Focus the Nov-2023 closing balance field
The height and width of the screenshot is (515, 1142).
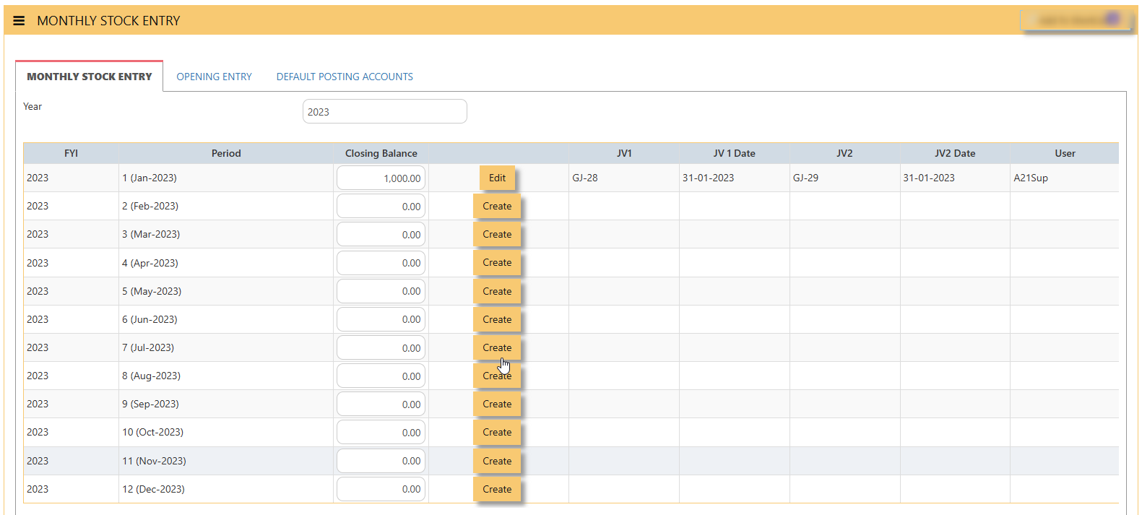tap(381, 461)
